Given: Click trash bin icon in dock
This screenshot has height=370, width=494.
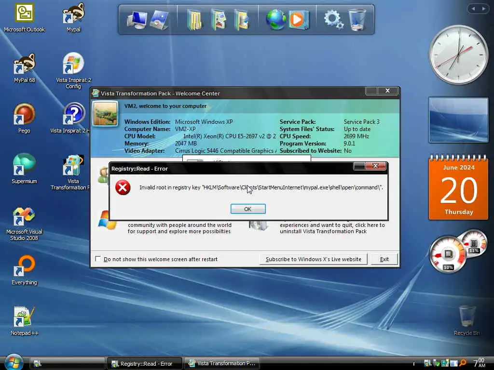Looking at the screenshot, I should (x=357, y=19).
